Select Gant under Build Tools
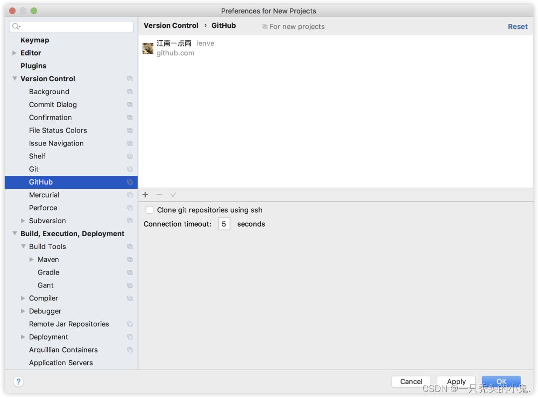Image resolution: width=538 pixels, height=398 pixels. tap(46, 285)
